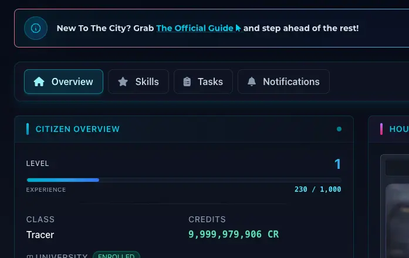Click the star icon on Skills
This screenshot has width=409, height=258.
click(123, 82)
